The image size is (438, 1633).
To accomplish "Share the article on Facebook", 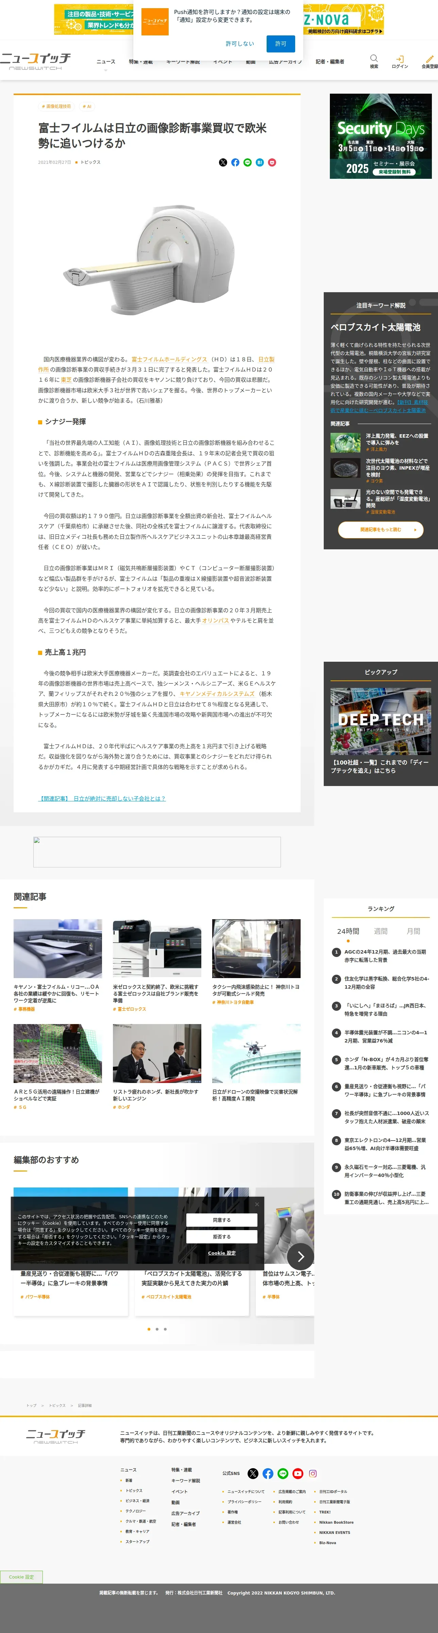I will (235, 162).
